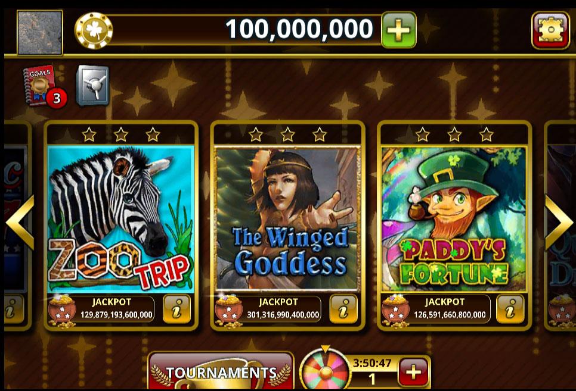
Task: Select the partially visible game on the right edge
Action: point(560,226)
